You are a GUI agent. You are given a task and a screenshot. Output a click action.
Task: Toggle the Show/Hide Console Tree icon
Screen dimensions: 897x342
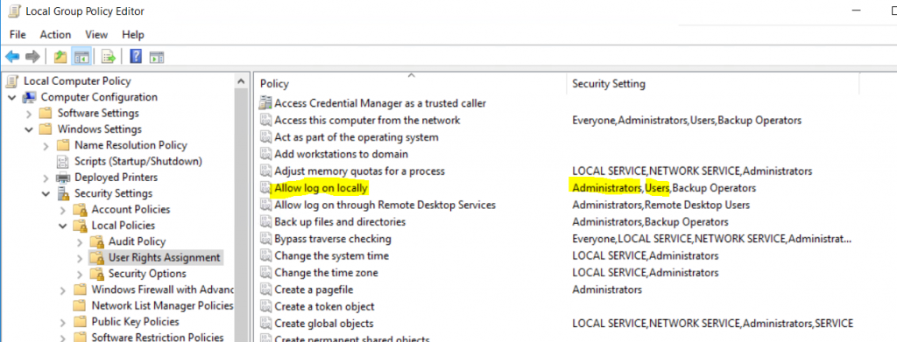click(81, 57)
